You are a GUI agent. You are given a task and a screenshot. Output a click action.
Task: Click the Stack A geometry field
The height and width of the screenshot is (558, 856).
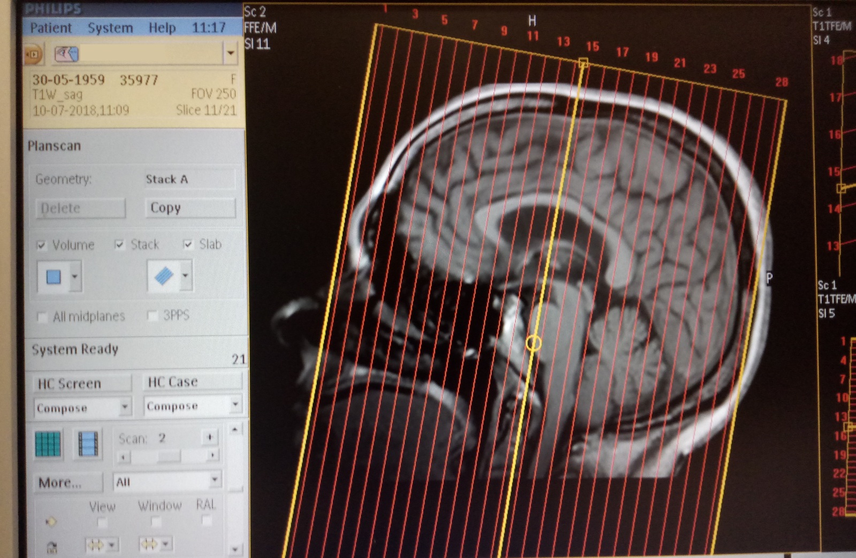[x=189, y=179]
